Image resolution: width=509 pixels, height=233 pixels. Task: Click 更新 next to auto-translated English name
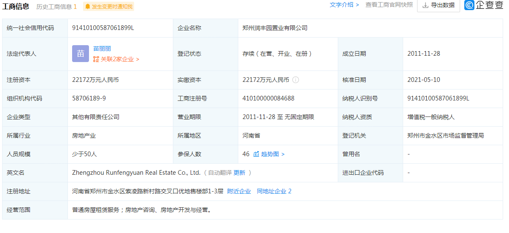(x=239, y=173)
